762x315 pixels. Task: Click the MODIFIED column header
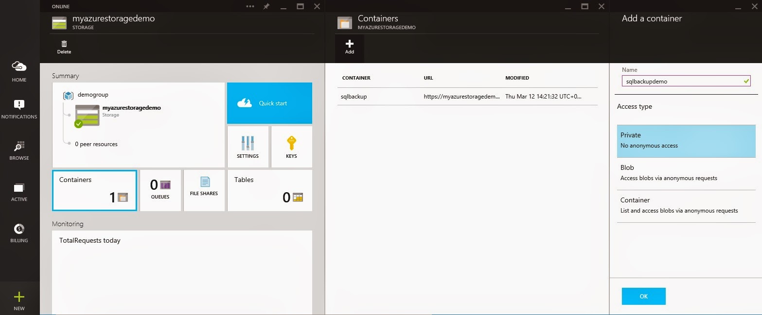[517, 78]
